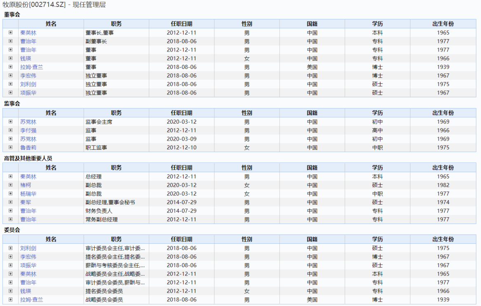The height and width of the screenshot is (306, 481).
Task: Select 美国 cell in 拉姆·查兰 董事 row
Action: coord(312,67)
